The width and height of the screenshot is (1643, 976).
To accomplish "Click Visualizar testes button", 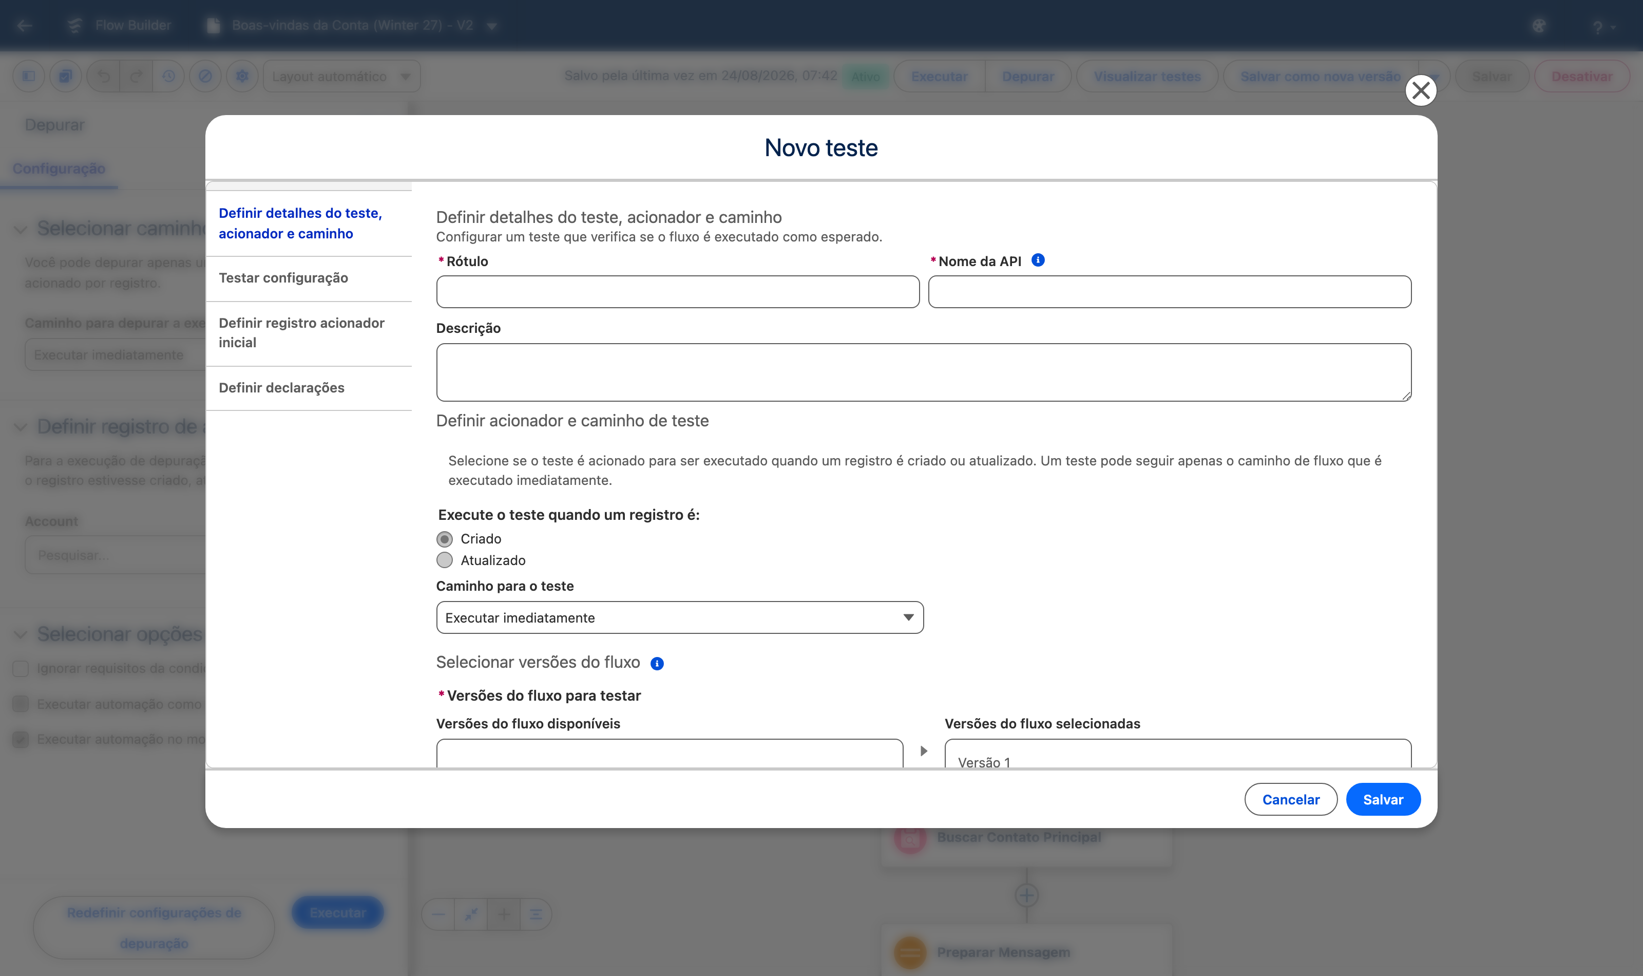I will point(1148,77).
